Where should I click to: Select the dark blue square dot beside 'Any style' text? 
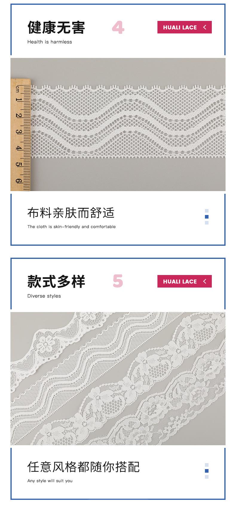coord(207,471)
